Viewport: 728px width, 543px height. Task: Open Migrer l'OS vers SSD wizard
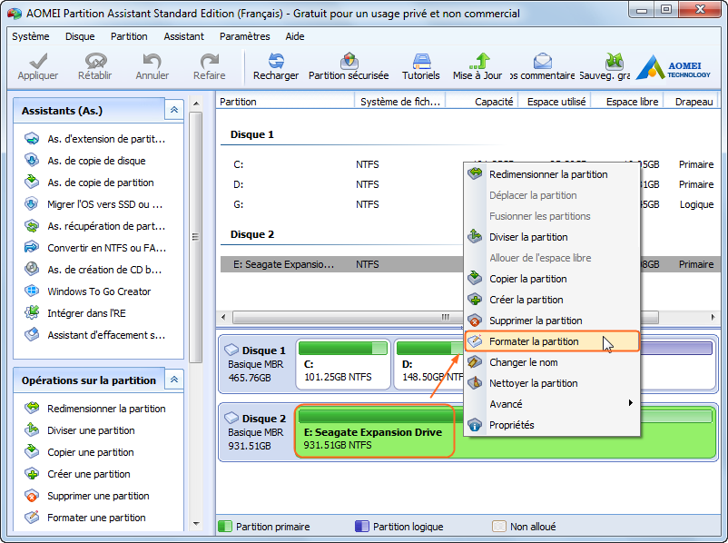94,204
